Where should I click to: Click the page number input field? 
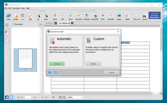[29, 97]
